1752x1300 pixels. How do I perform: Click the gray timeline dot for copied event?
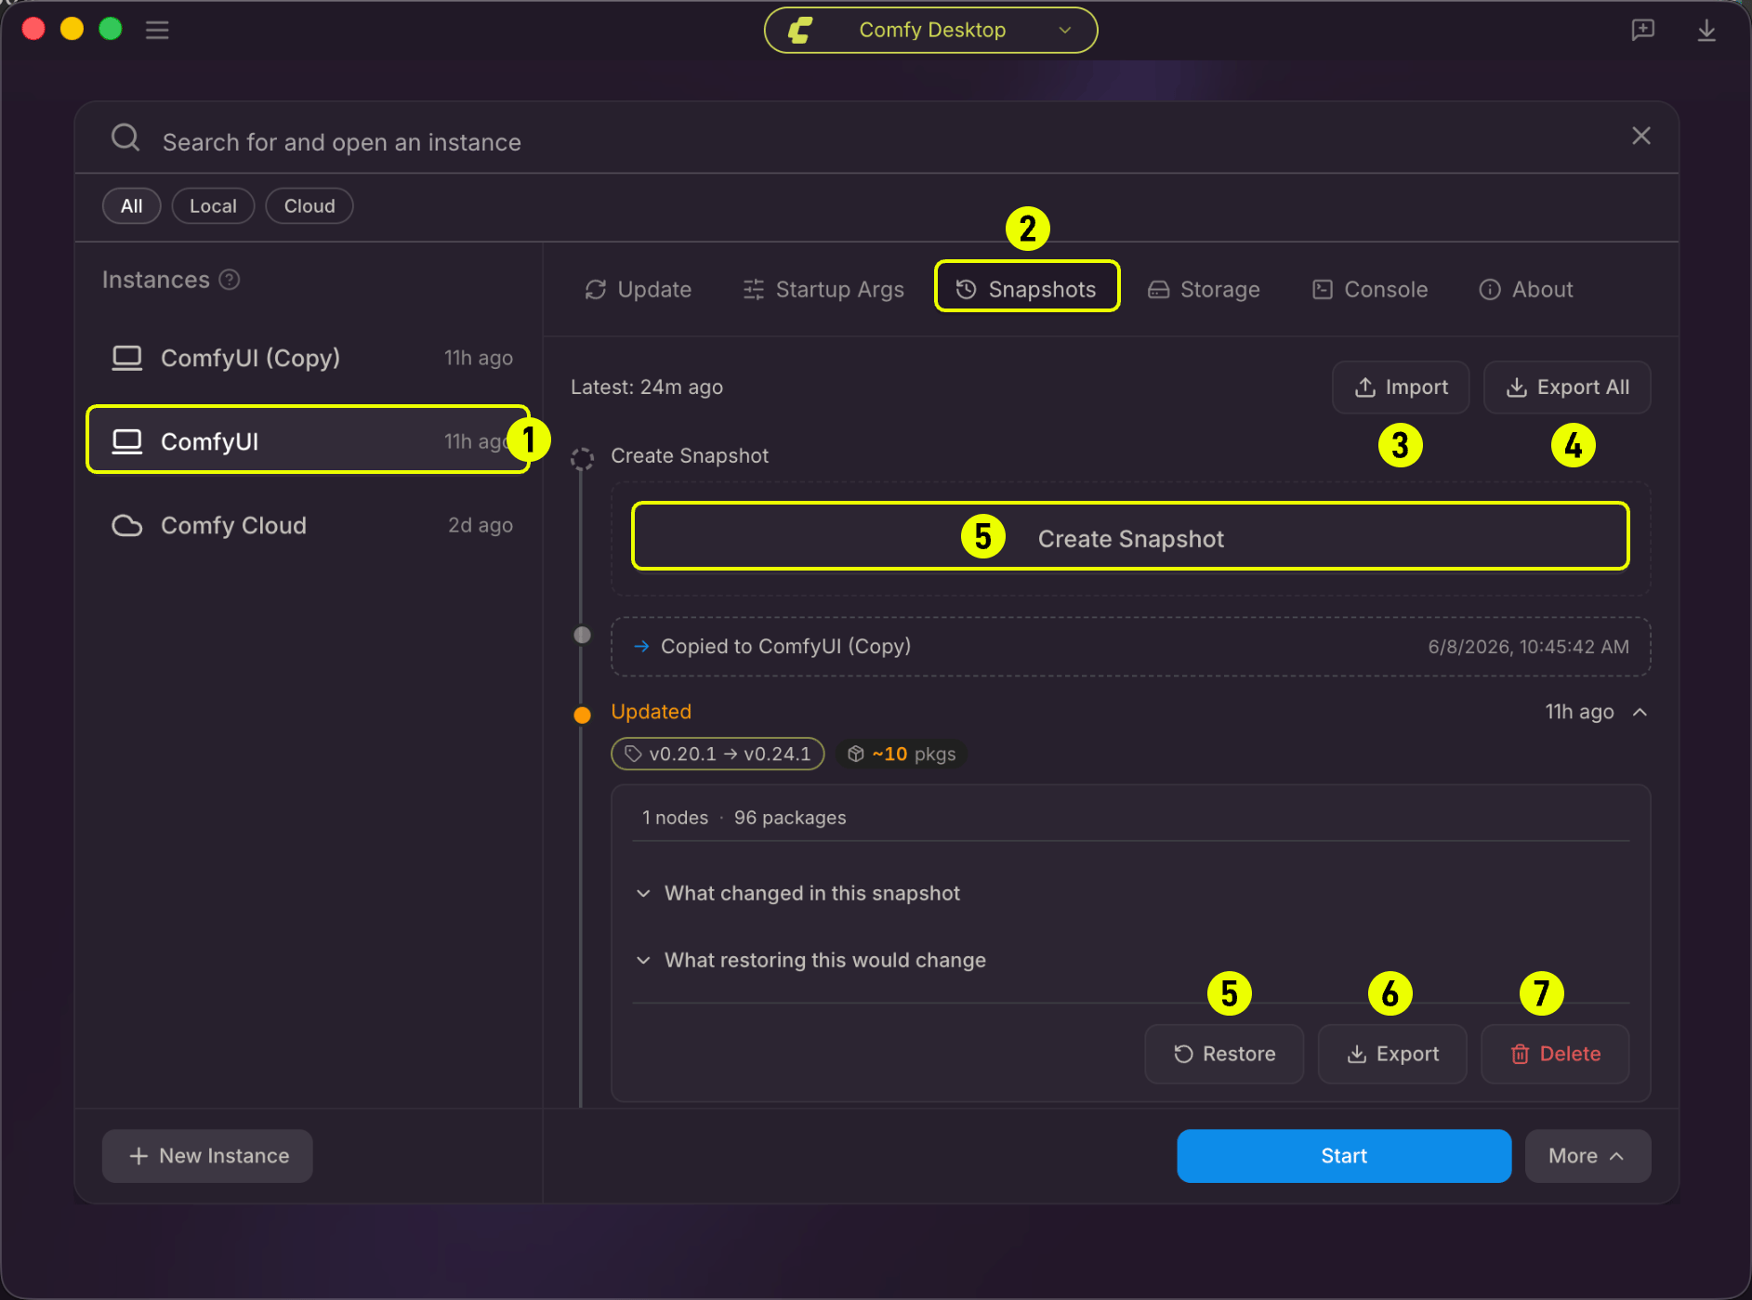click(582, 635)
